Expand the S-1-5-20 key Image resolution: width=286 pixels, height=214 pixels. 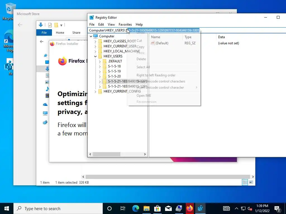[100, 76]
